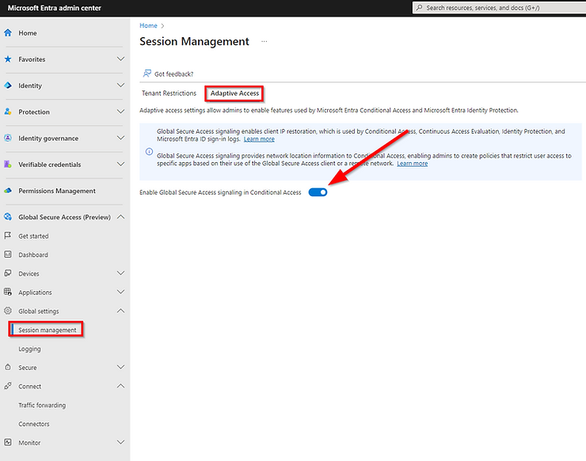Click the Identity governance icon
The width and height of the screenshot is (586, 461).
(x=8, y=138)
